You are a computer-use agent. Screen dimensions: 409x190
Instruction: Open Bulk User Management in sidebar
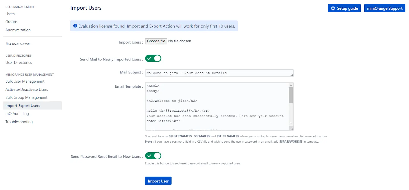pyautogui.click(x=25, y=81)
